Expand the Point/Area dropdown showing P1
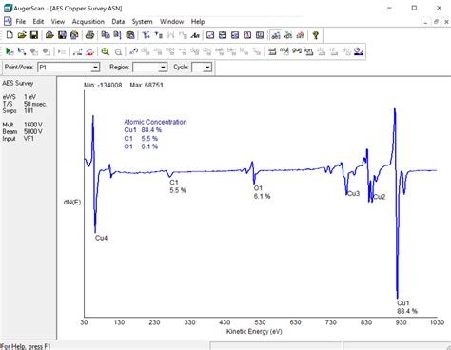 95,68
